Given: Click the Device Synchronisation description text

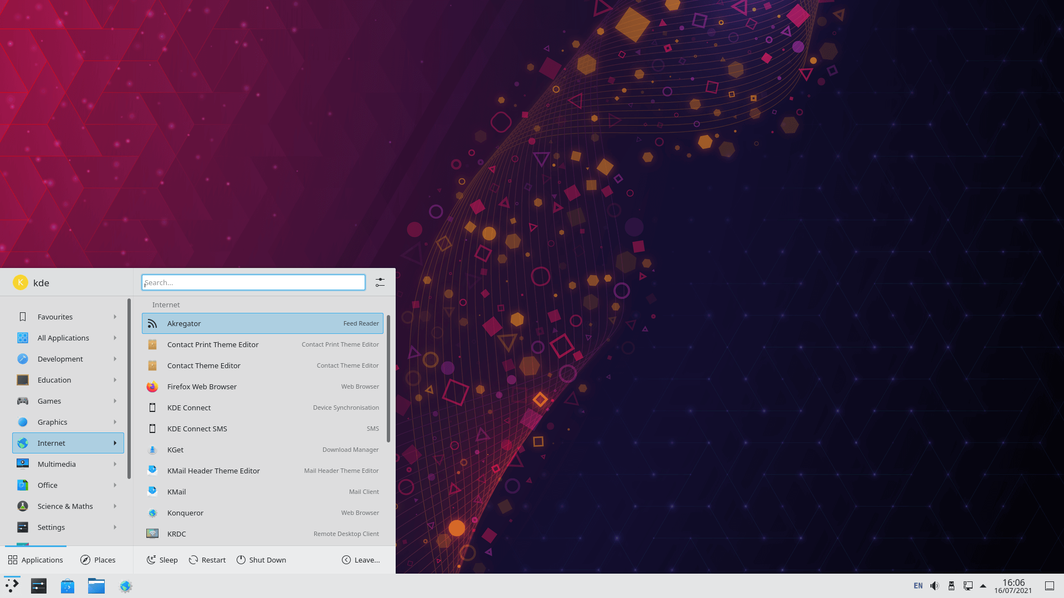Looking at the screenshot, I should (346, 408).
